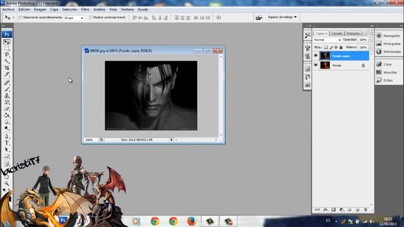Select the Blur tool

(x=7, y=122)
